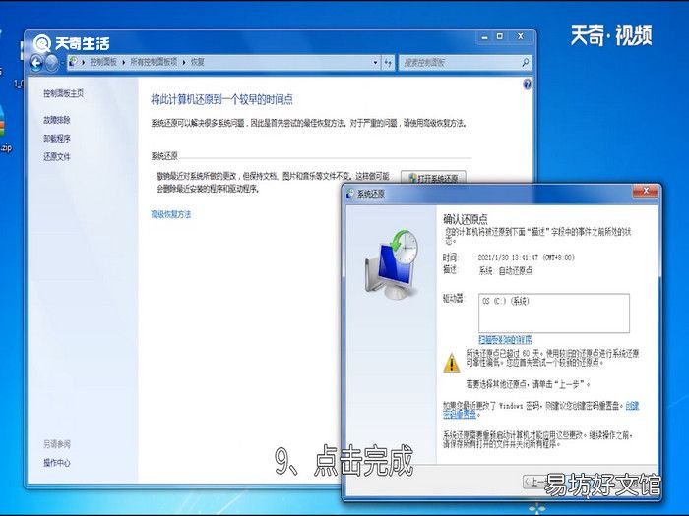Image resolution: width=689 pixels, height=516 pixels.
Task: Click the yellow warning triangle icon
Action: pos(451,363)
